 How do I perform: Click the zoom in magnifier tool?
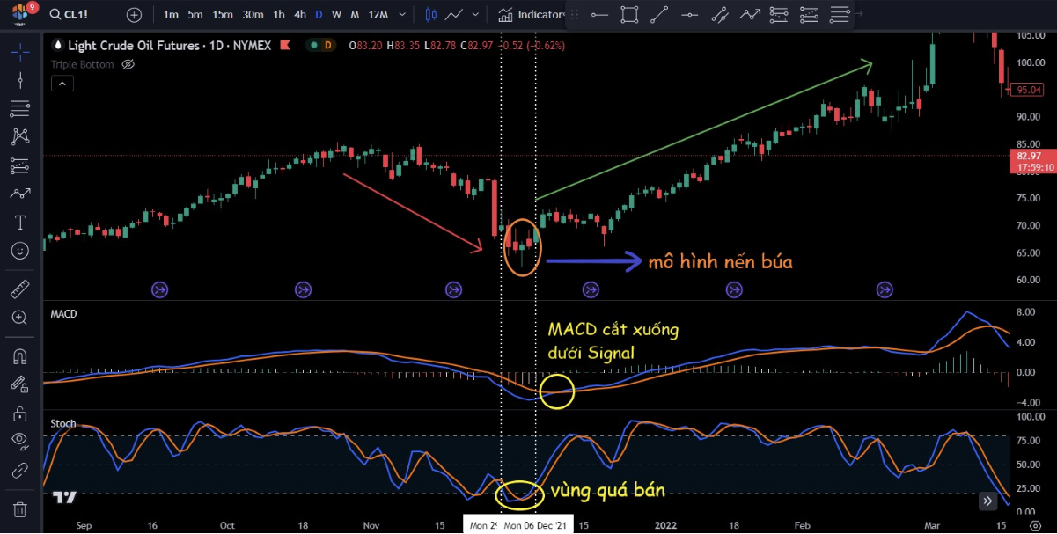pos(19,318)
